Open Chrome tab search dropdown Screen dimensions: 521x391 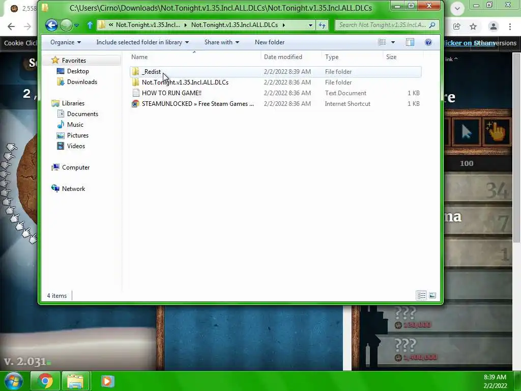[457, 8]
